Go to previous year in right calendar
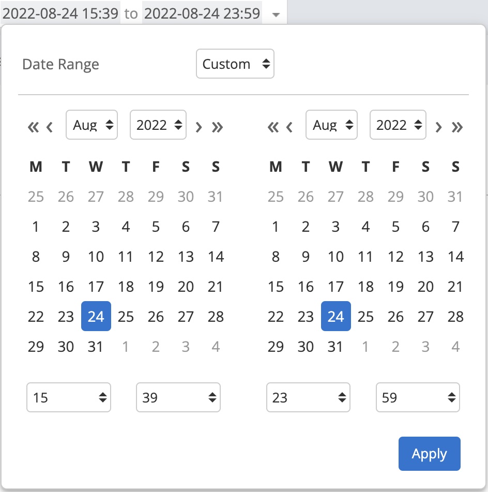 click(273, 127)
